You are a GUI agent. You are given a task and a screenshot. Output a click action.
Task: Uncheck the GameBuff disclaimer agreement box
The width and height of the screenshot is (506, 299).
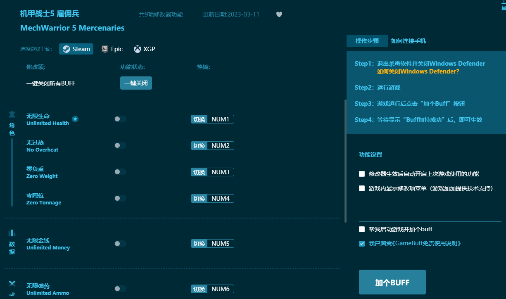coord(362,244)
